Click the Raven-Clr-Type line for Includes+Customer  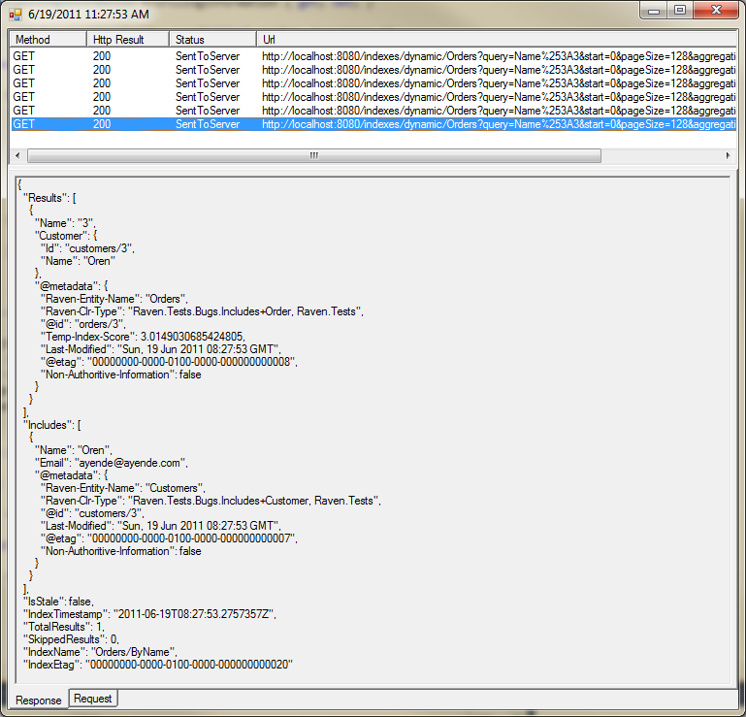[211, 501]
